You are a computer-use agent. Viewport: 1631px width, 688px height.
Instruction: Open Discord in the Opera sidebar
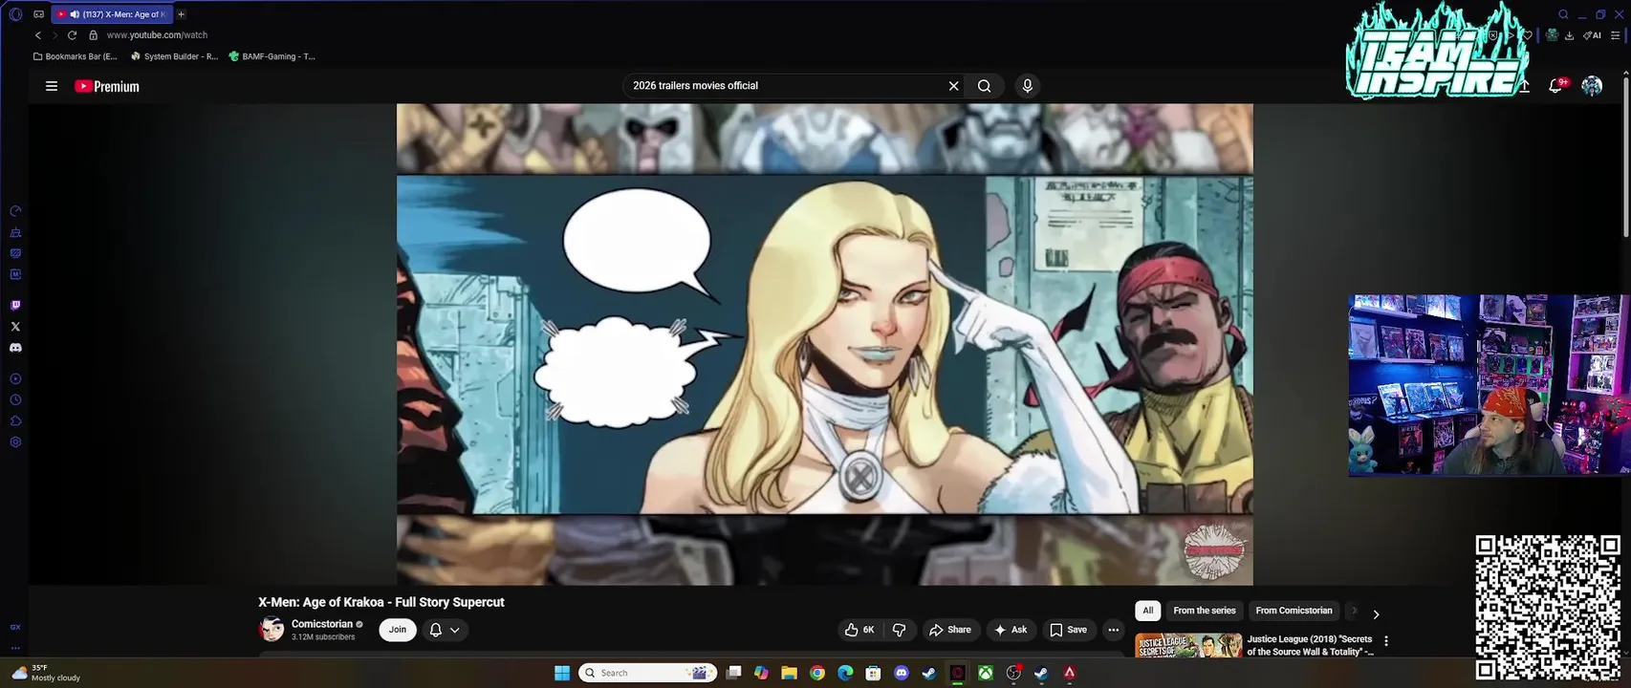click(15, 348)
